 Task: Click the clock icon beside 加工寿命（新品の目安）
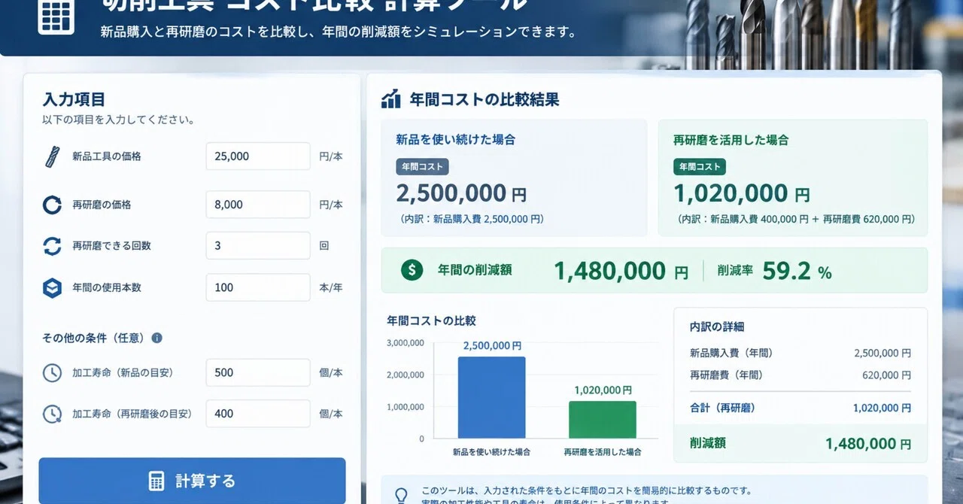[x=52, y=372]
